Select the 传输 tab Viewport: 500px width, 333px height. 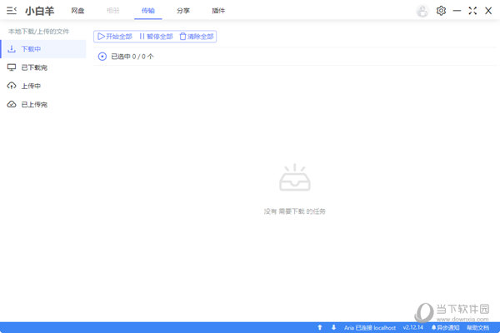click(148, 11)
